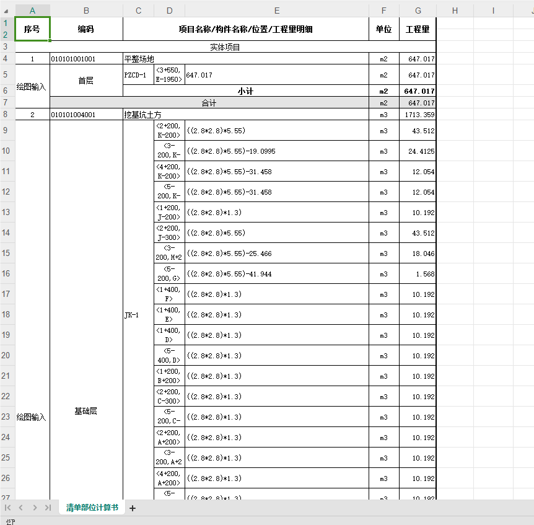Viewport: 534px width, 525px height.
Task: Select column A header
Action: point(32,11)
